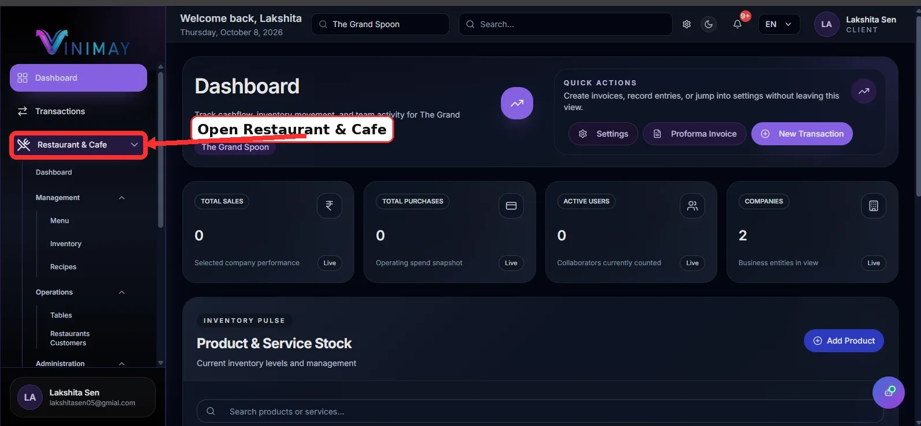Click the sidebar scrollbar down arrow
The height and width of the screenshot is (426, 921).
160,363
